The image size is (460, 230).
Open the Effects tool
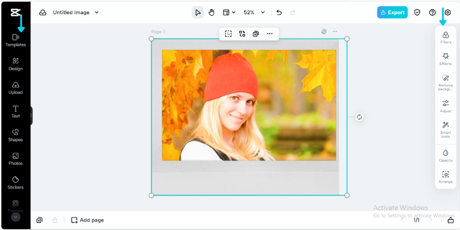(445, 58)
